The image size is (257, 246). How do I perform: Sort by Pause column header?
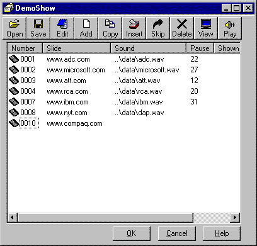pyautogui.click(x=200, y=48)
